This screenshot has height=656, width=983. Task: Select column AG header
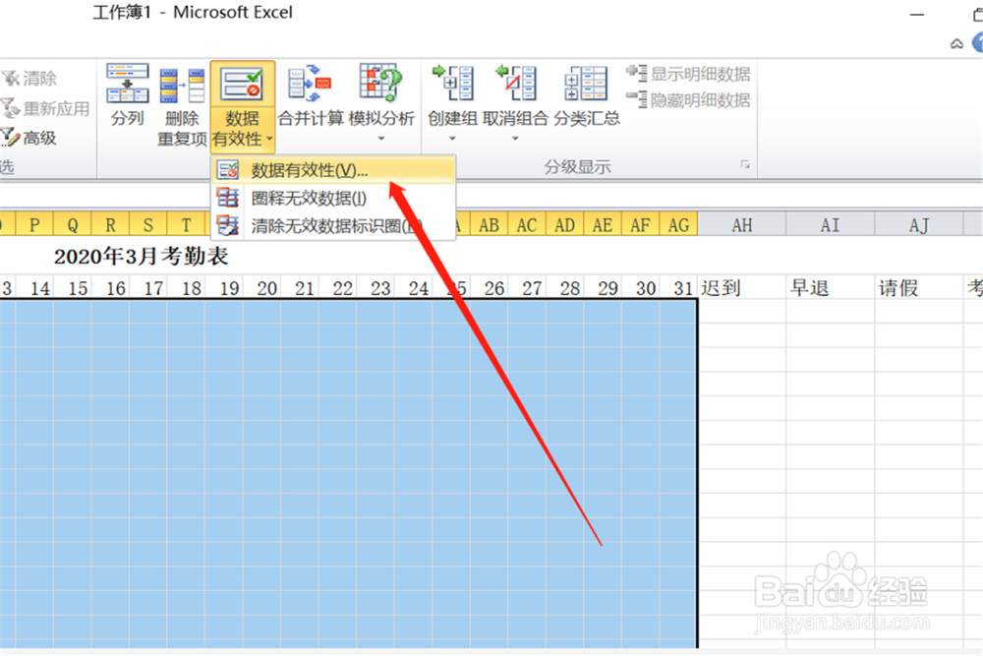point(678,224)
